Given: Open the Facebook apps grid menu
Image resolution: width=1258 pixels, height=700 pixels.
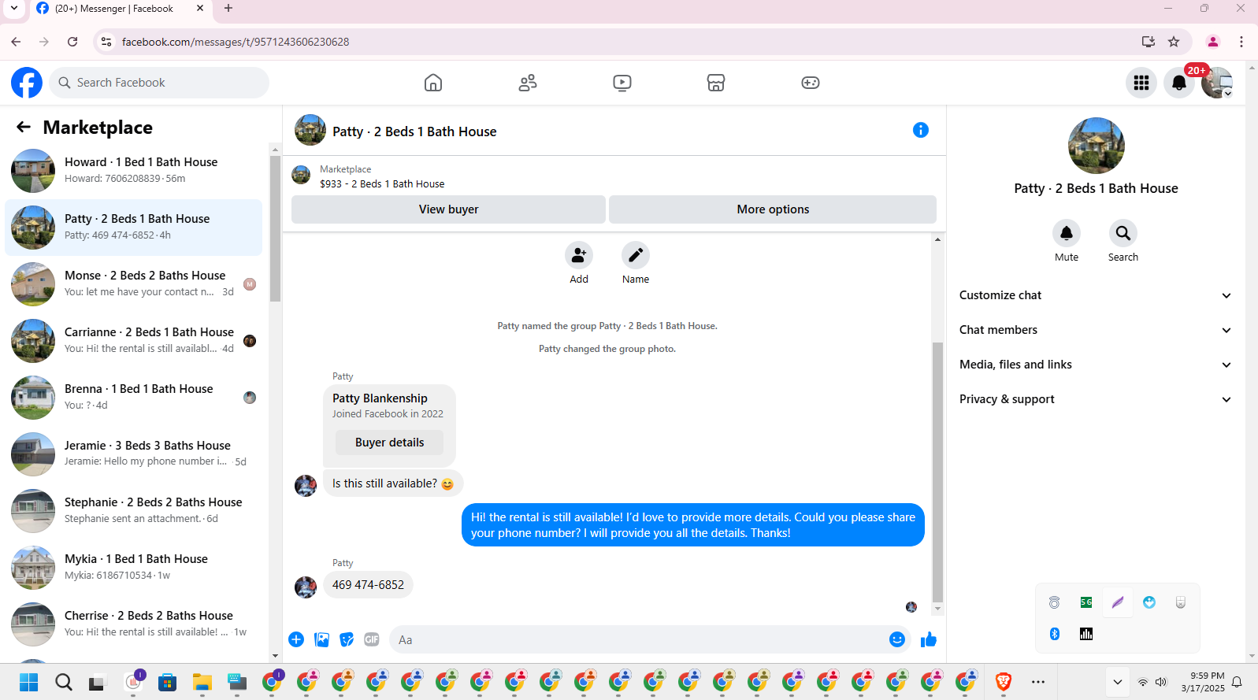Looking at the screenshot, I should [1141, 83].
